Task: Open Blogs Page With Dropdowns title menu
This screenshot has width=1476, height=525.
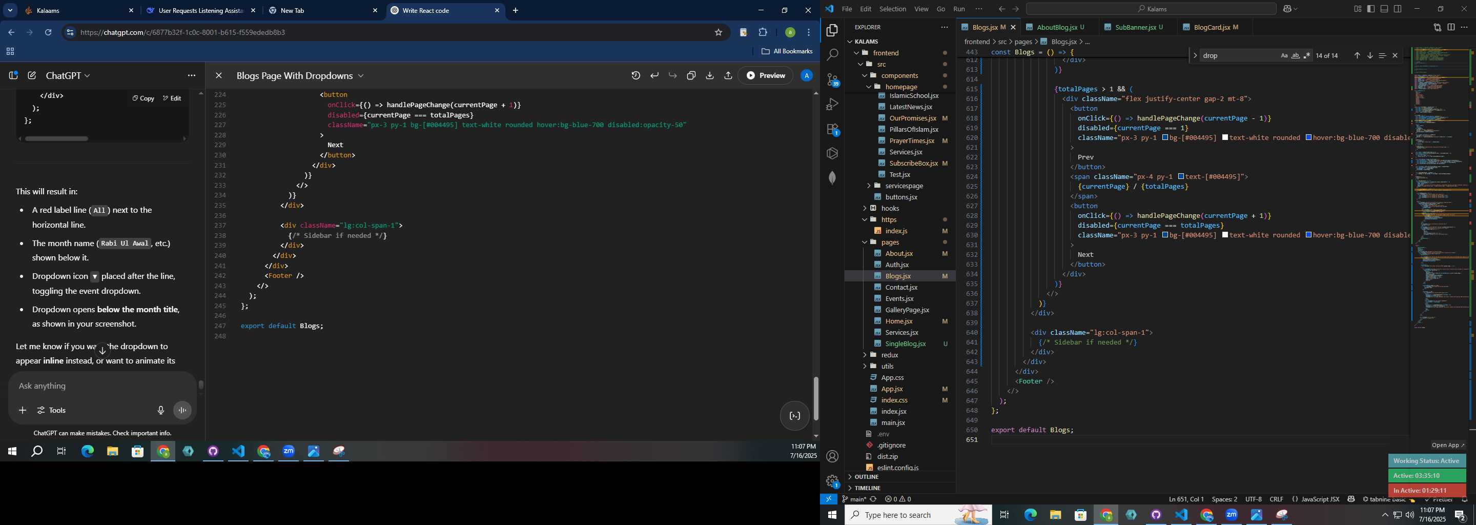Action: pos(300,76)
